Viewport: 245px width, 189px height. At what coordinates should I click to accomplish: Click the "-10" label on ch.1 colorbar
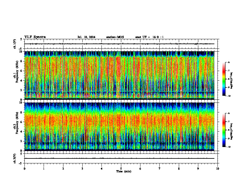tap(229, 96)
